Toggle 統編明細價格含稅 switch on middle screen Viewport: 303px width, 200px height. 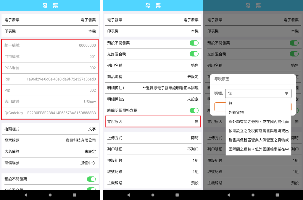[x=194, y=110]
